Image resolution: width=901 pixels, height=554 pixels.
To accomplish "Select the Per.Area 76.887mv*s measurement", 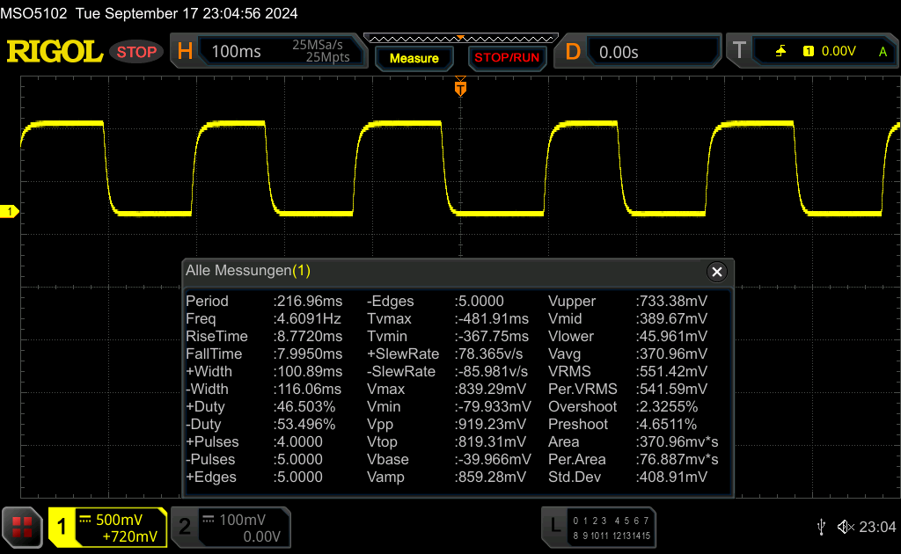I will [634, 459].
